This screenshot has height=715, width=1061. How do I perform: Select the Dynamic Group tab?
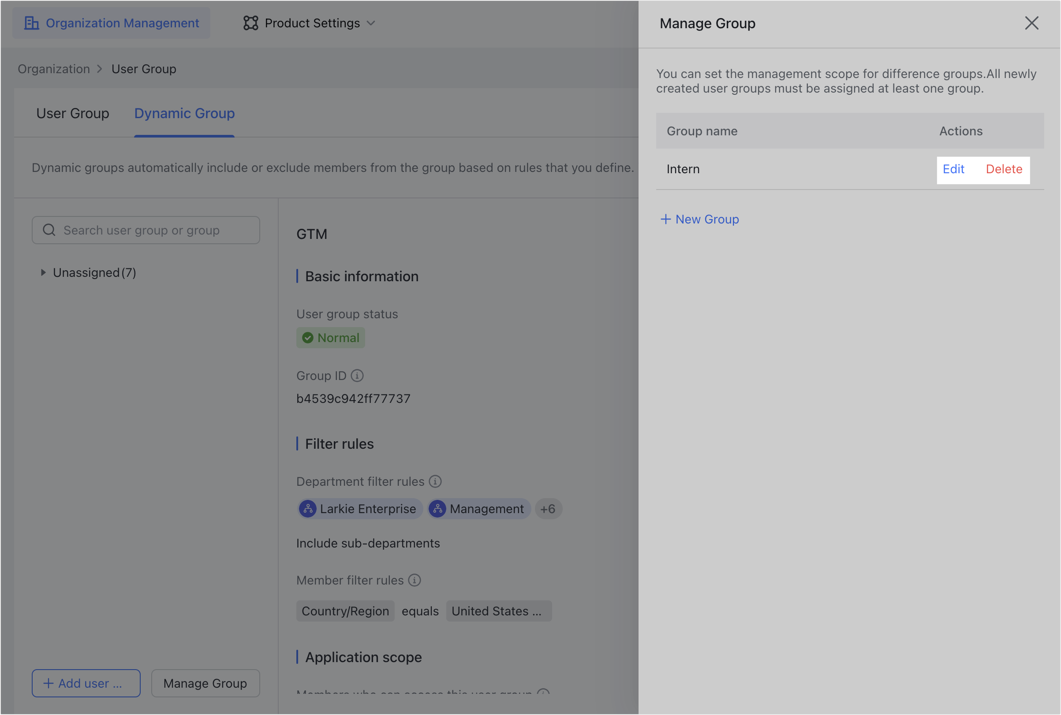pyautogui.click(x=184, y=113)
